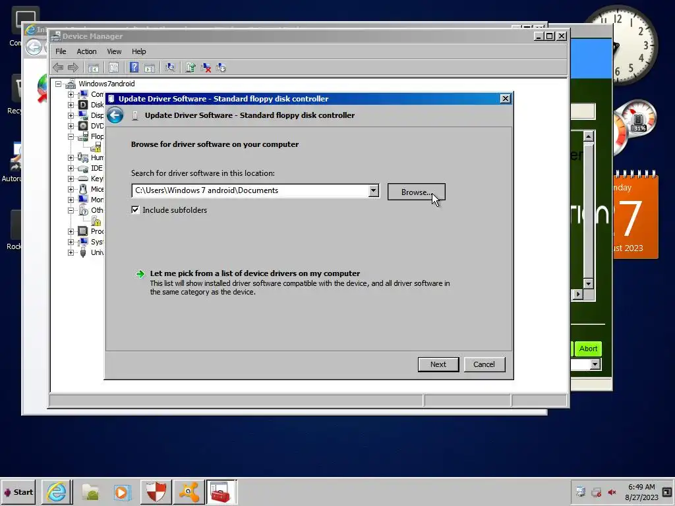Click the Scan for hardware changes toolbar icon
This screenshot has width=675, height=506.
point(170,68)
